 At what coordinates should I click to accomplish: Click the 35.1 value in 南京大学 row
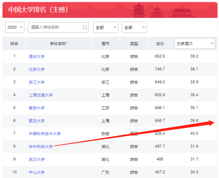[x=194, y=108]
